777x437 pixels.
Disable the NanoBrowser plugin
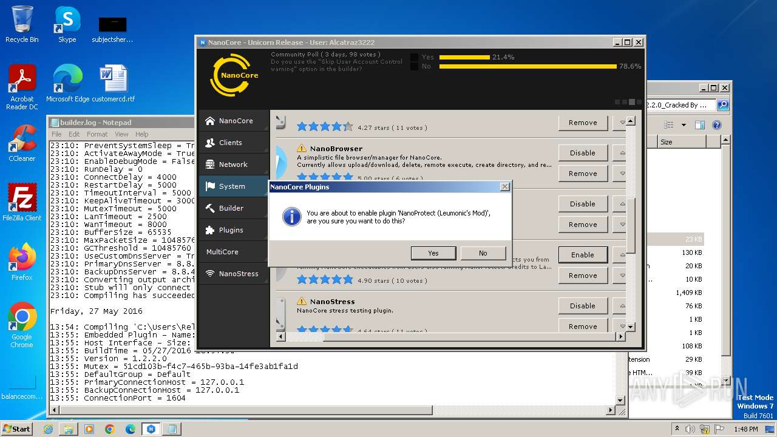tap(583, 153)
